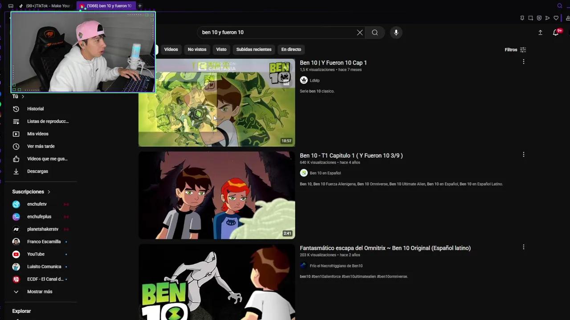Expand the Suscripciones section chevron

[49, 192]
